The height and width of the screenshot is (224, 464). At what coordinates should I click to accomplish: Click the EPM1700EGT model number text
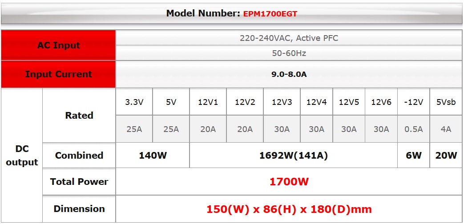(x=270, y=14)
